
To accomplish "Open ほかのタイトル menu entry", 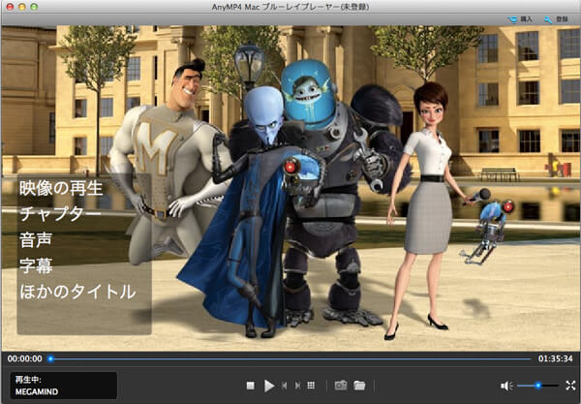I will pyautogui.click(x=77, y=291).
